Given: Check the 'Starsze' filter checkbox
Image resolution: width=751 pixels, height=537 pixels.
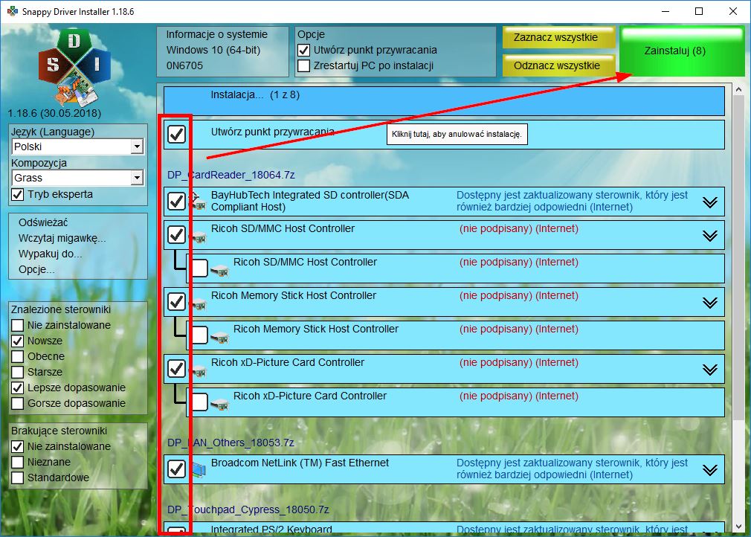Looking at the screenshot, I should (18, 372).
